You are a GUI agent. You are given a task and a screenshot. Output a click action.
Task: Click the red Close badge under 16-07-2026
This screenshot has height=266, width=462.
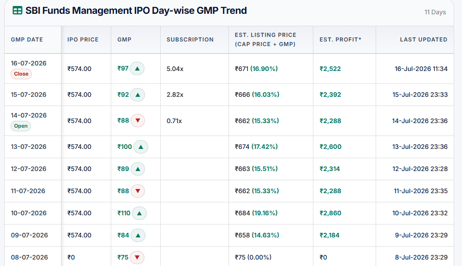[21, 74]
